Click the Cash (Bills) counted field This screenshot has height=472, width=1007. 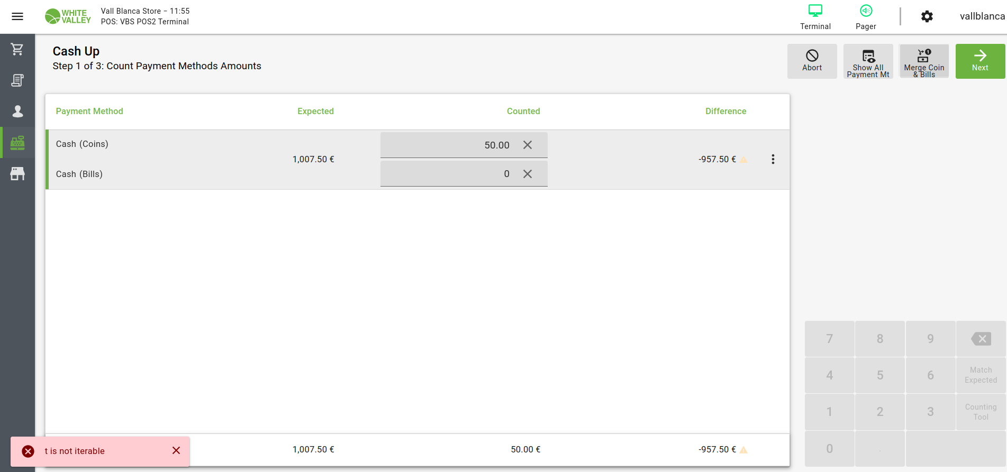pyautogui.click(x=464, y=174)
